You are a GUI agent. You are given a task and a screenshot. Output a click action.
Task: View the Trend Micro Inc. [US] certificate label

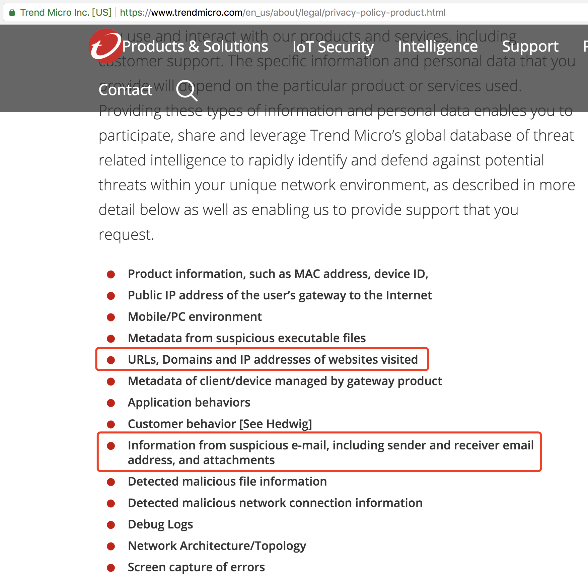(x=66, y=13)
